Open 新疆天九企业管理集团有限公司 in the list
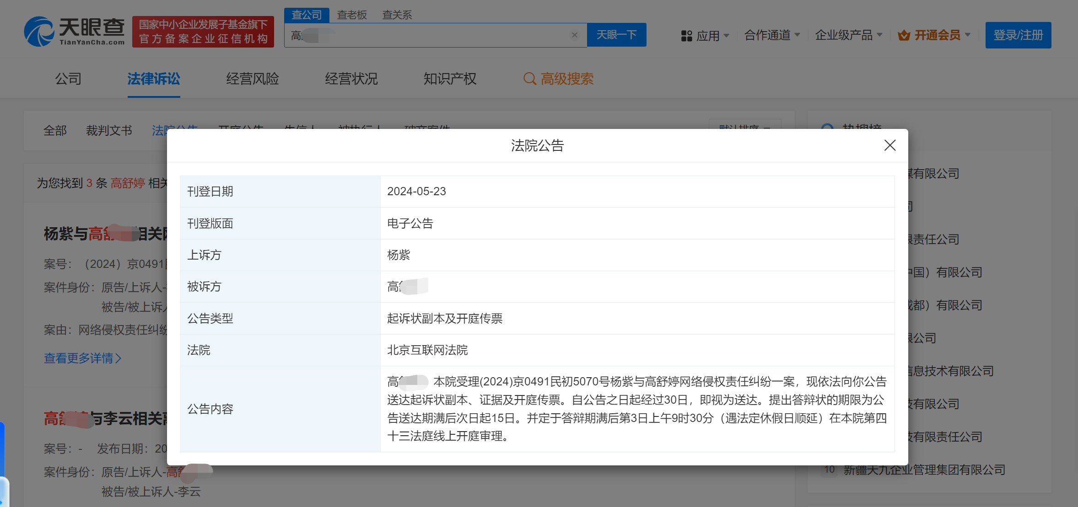1078x507 pixels. [924, 470]
